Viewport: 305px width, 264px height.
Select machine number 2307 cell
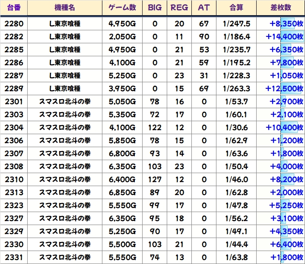tap(14, 154)
